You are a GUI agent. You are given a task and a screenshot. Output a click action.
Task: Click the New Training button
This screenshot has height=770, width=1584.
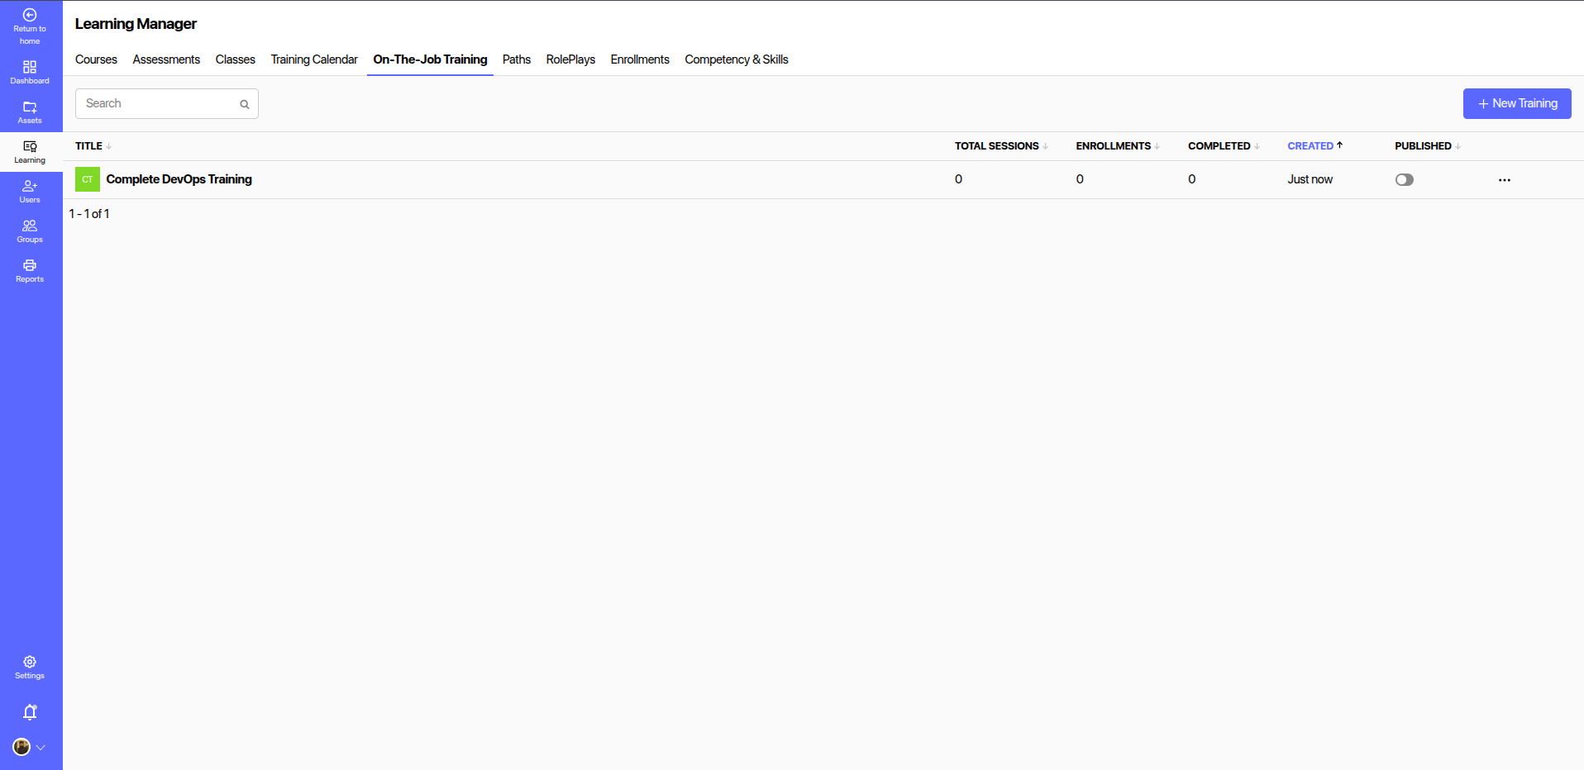[x=1516, y=104]
